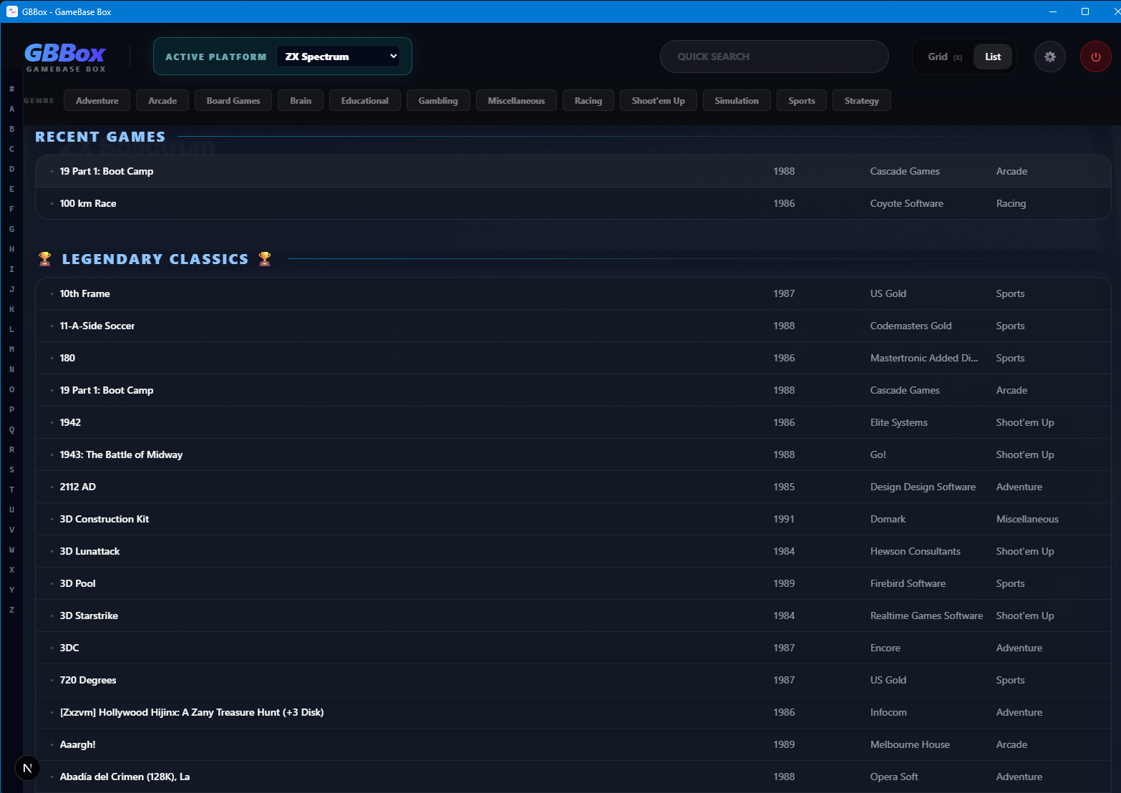Filter by Strategy genre
This screenshot has height=793, width=1121.
pyautogui.click(x=862, y=101)
